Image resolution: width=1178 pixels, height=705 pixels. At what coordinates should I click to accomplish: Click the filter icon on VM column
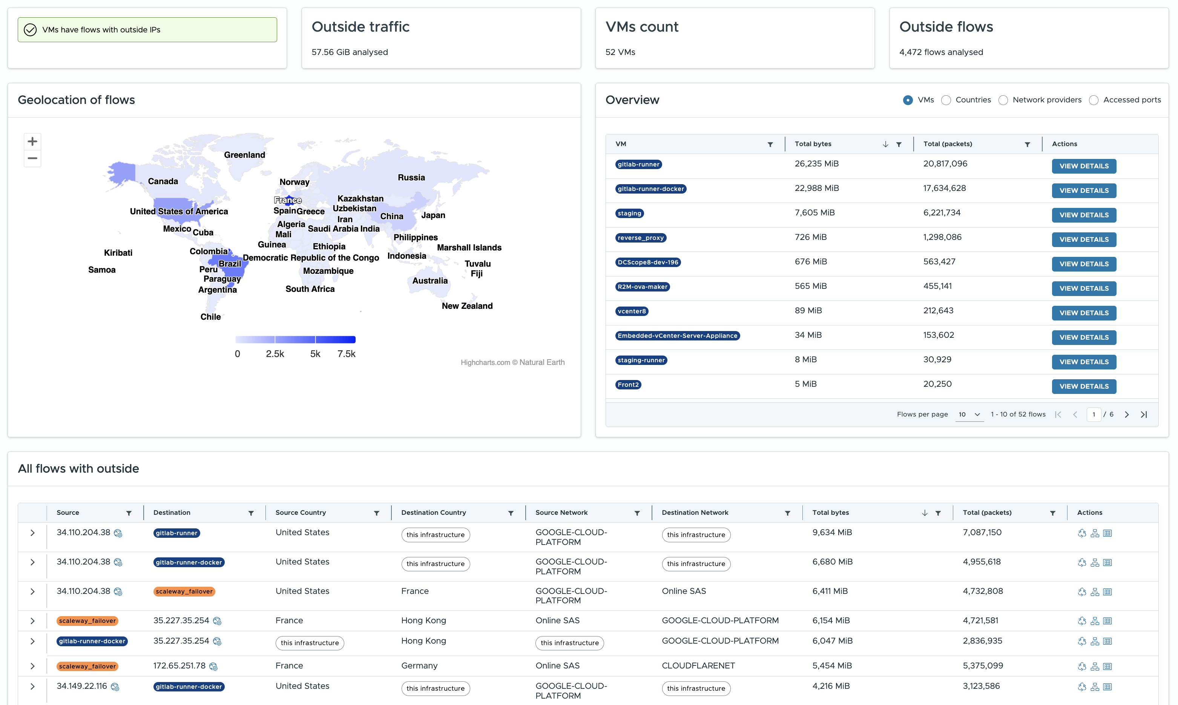[x=770, y=144]
